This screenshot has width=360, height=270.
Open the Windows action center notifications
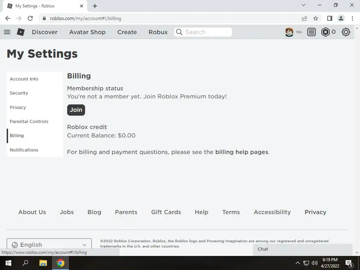coord(349,263)
